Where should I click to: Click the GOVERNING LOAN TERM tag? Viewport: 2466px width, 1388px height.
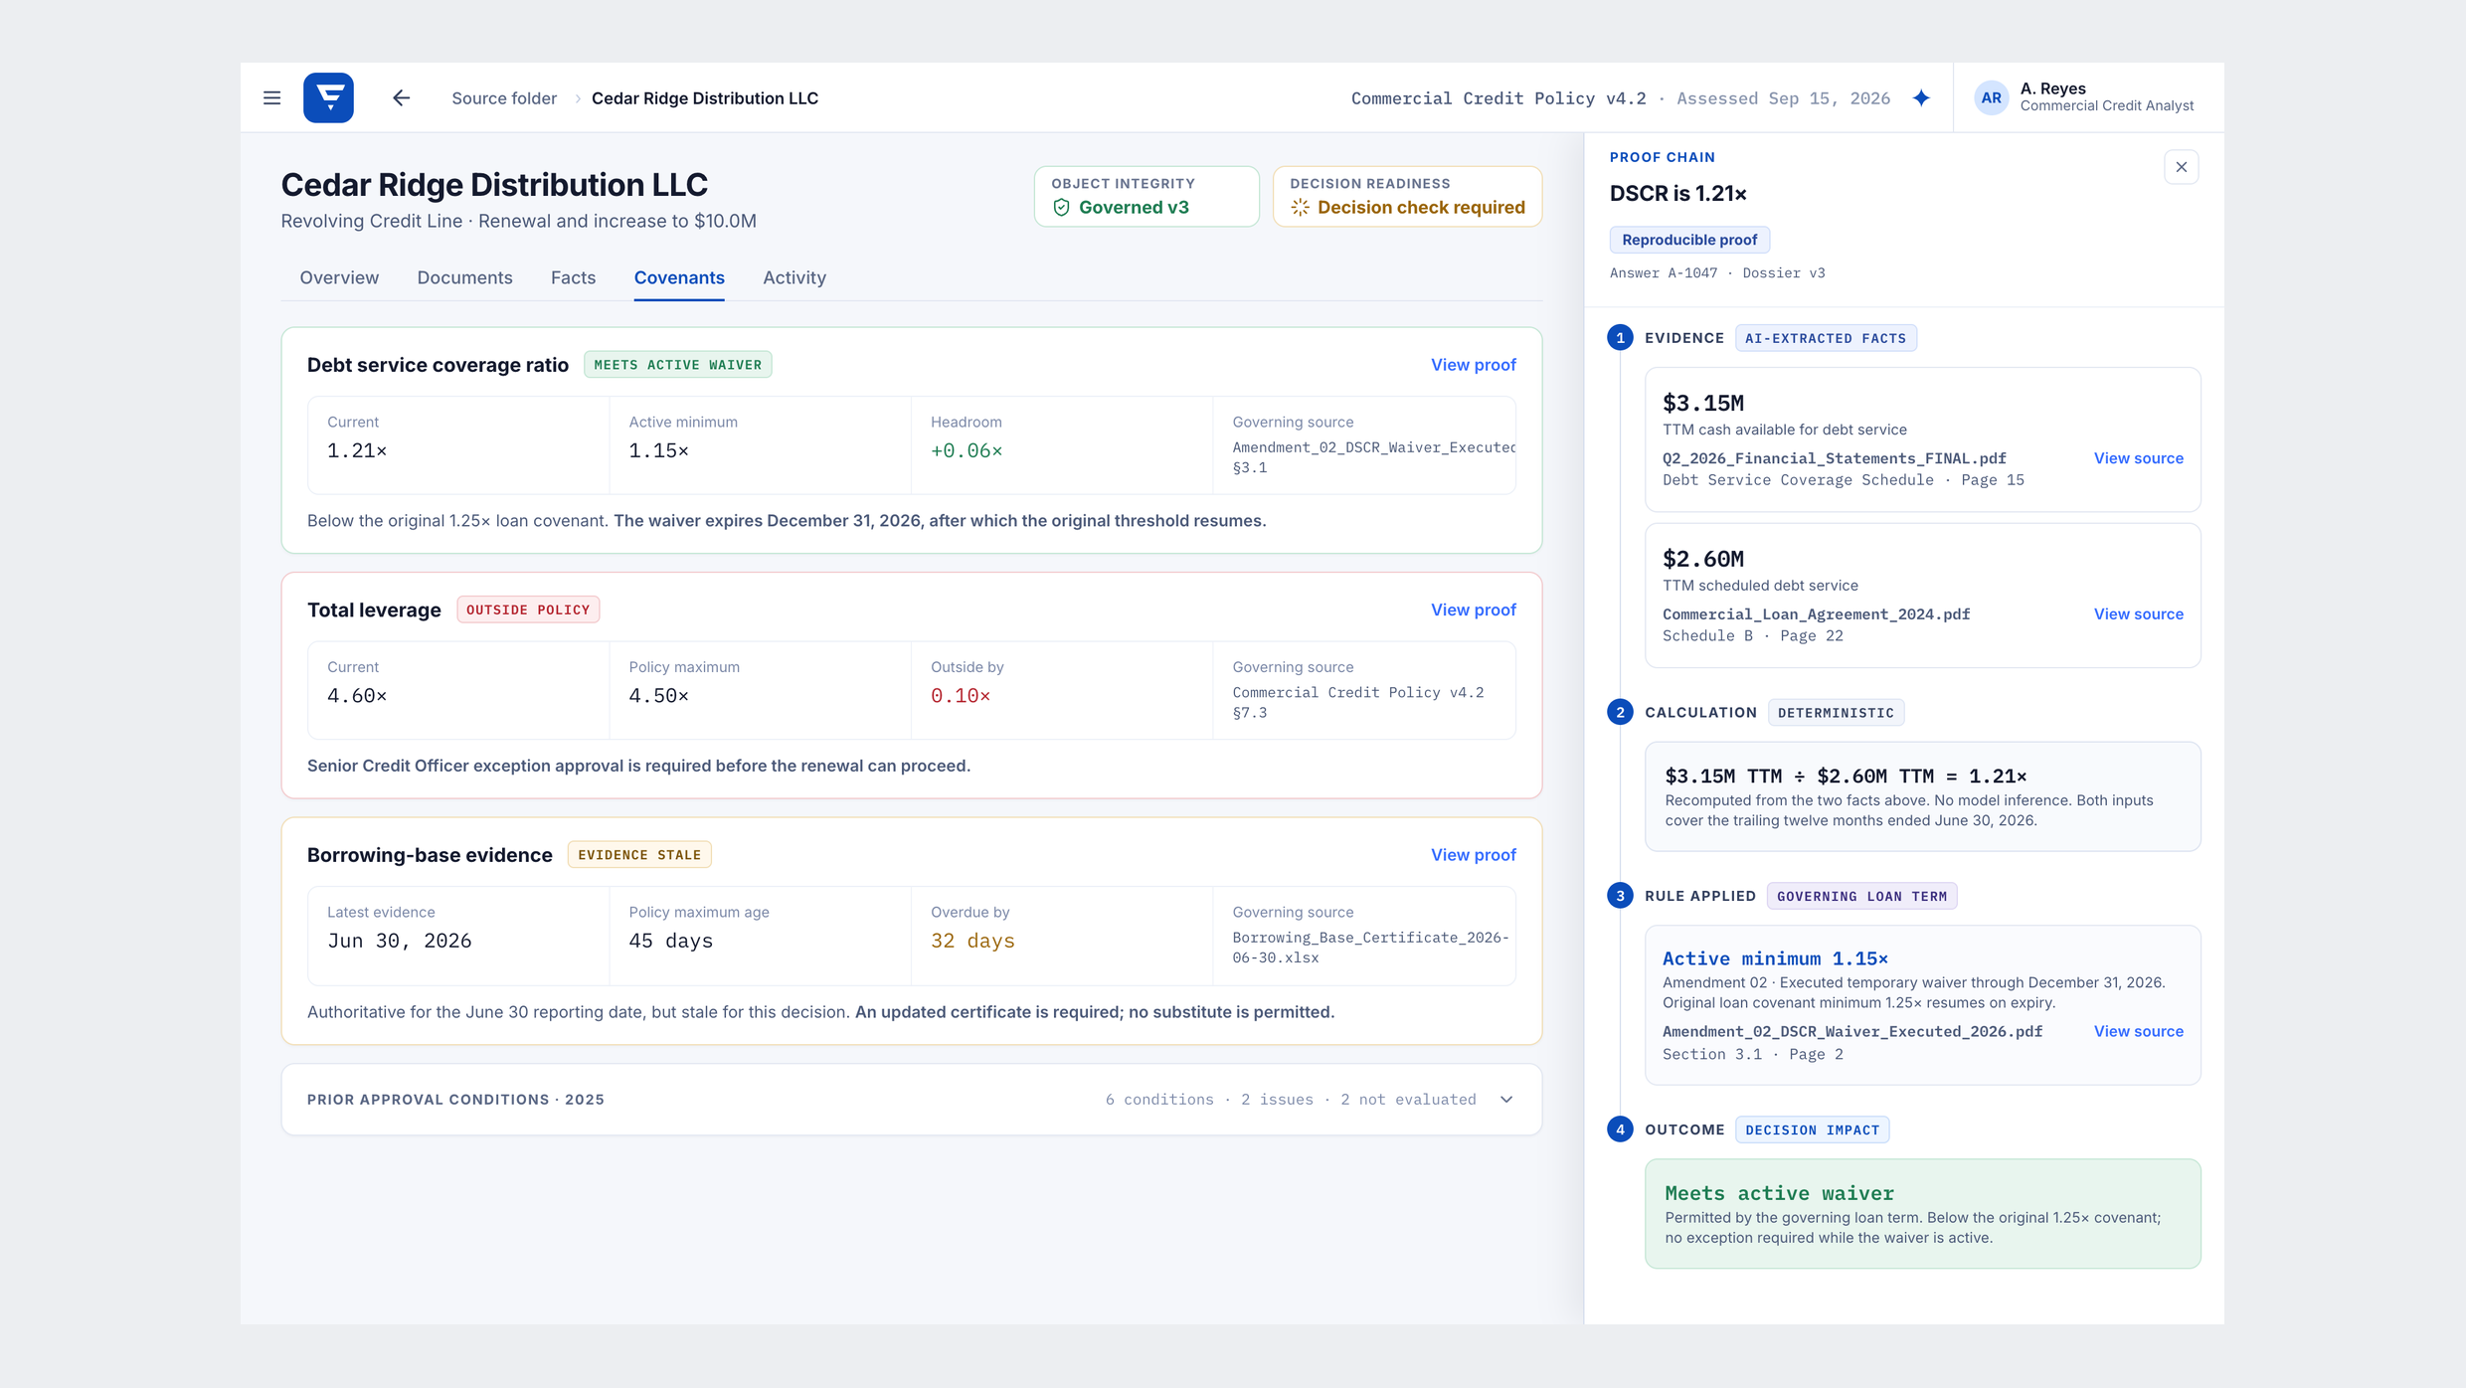coord(1861,896)
